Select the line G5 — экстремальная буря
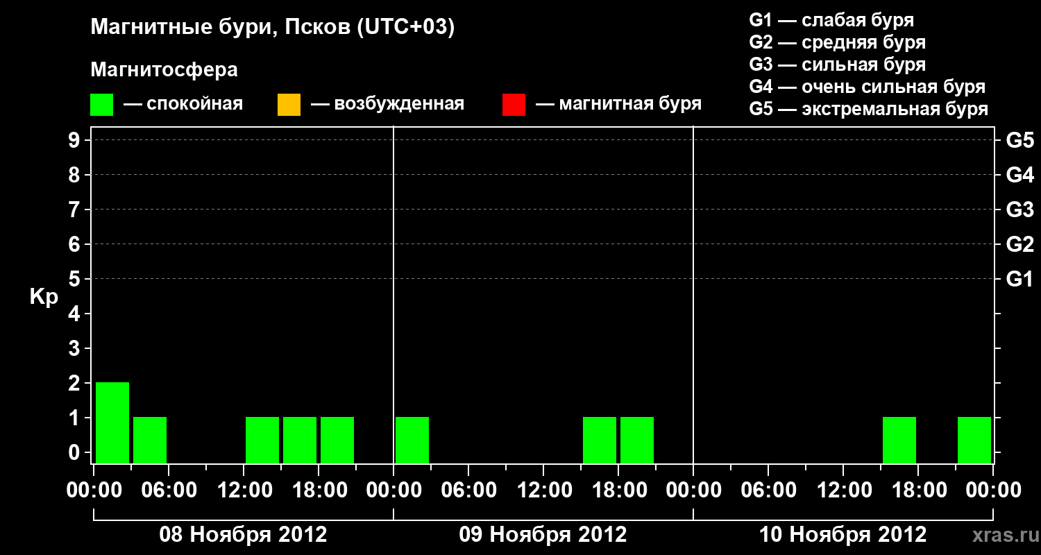1041x555 pixels. (869, 110)
